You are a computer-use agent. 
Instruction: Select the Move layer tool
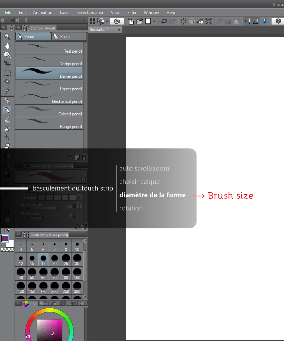[x=7, y=64]
